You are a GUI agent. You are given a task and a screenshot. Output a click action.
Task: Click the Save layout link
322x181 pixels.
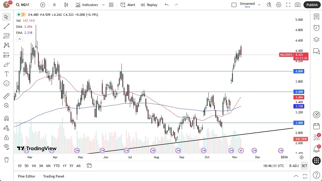pos(247,7)
